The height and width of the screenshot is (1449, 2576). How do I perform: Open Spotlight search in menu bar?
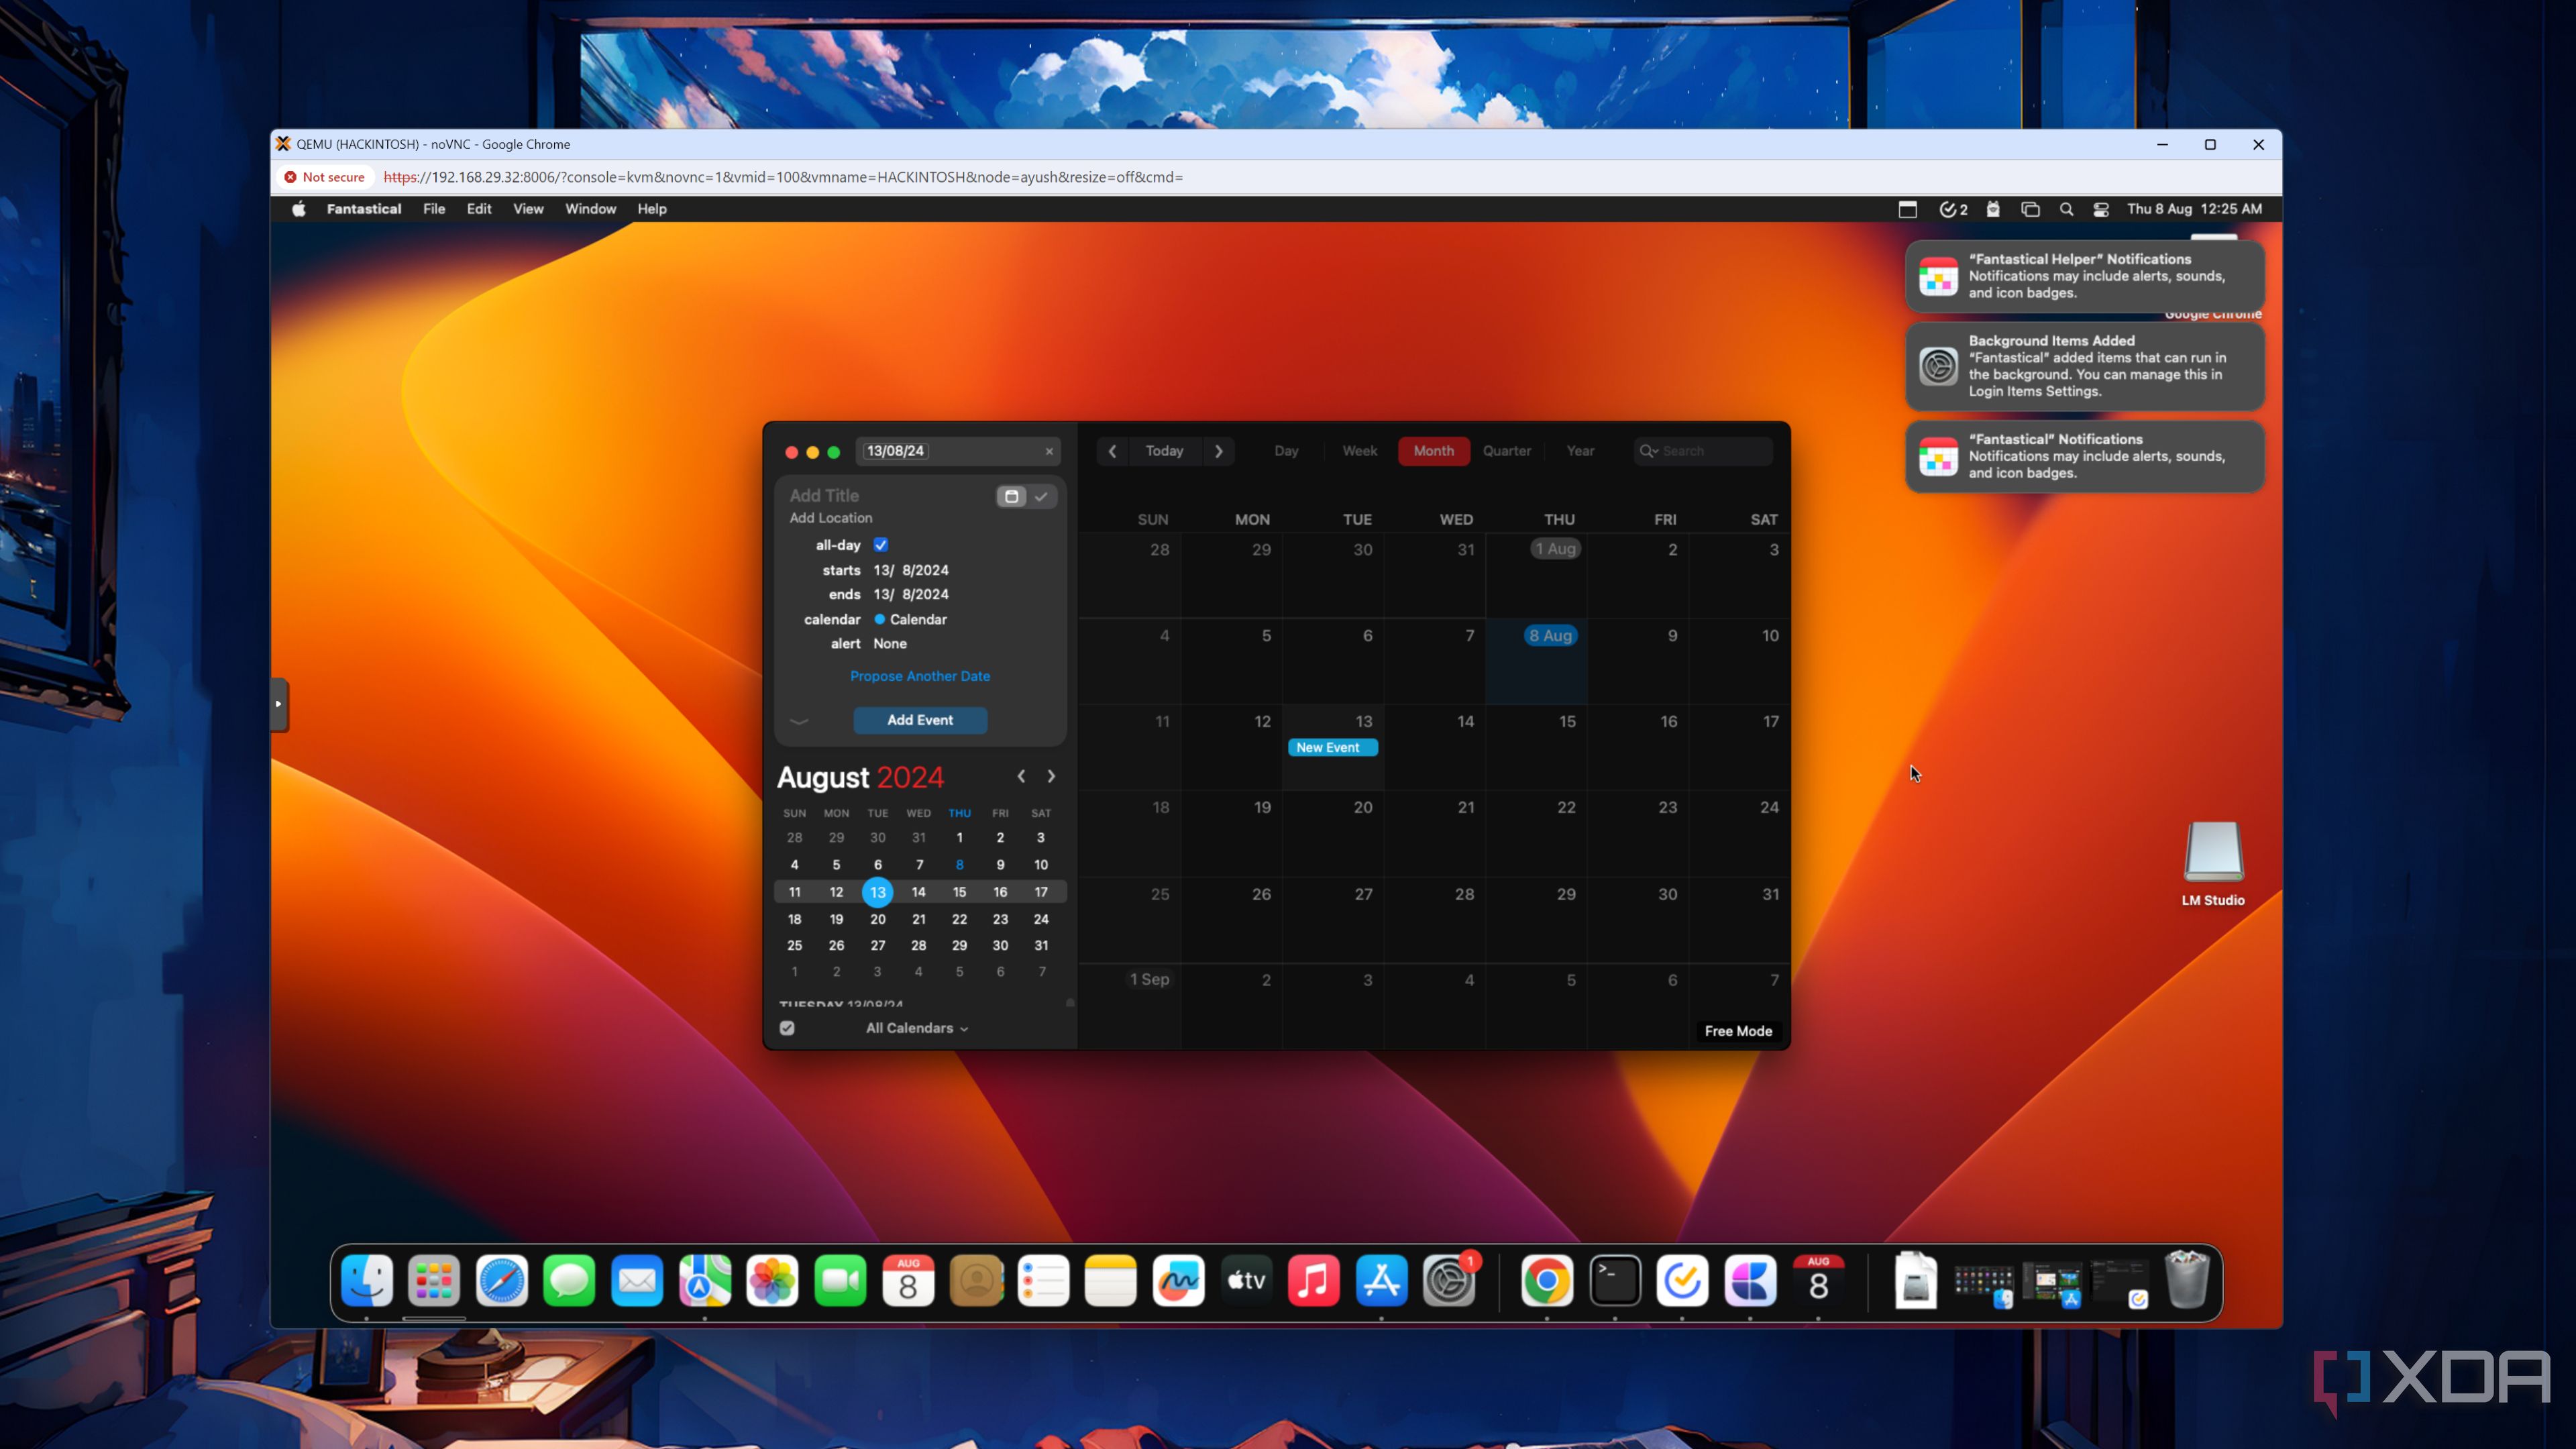pyautogui.click(x=2066, y=209)
